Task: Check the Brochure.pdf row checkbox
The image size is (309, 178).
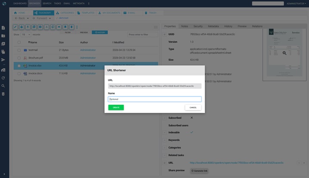Action: [19, 58]
